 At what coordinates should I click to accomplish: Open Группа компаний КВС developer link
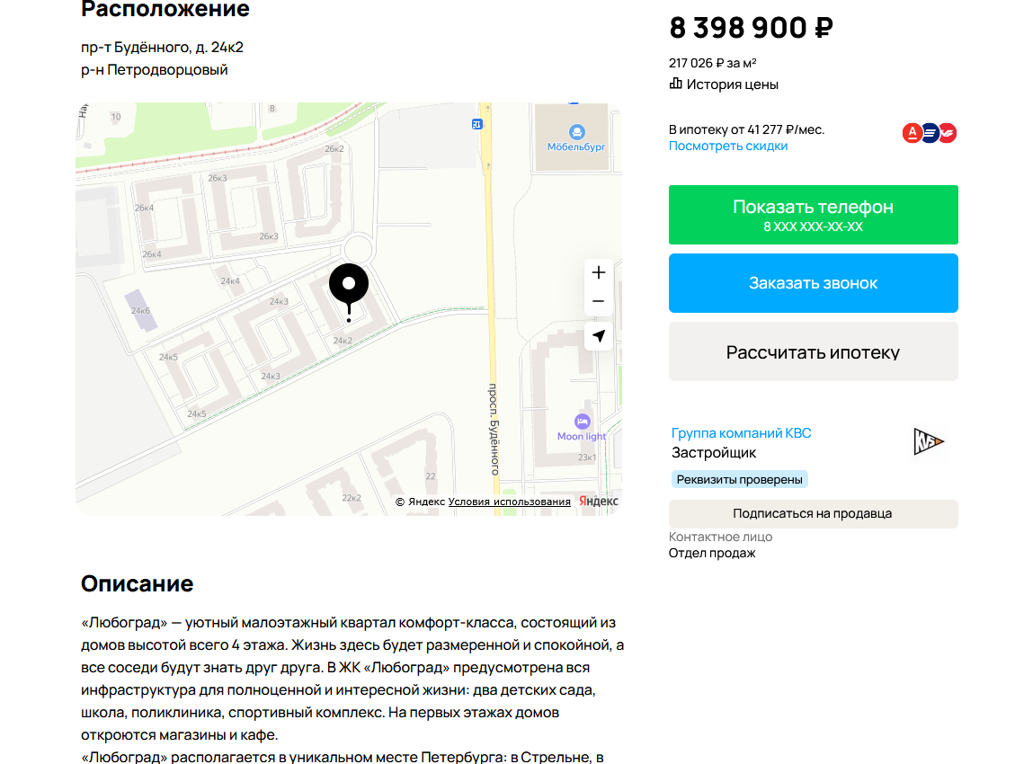(741, 433)
